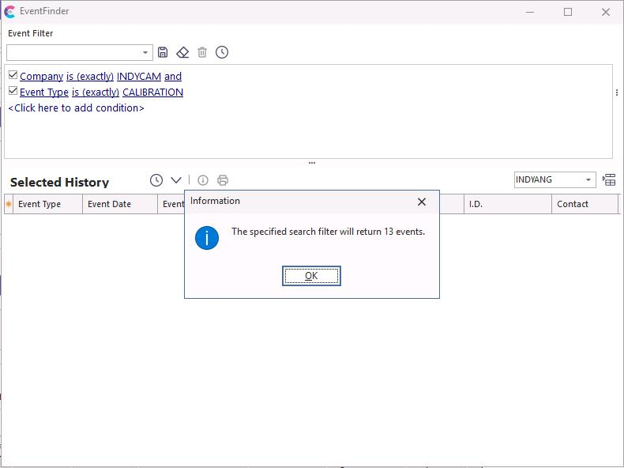Click the eraser clear filter icon
This screenshot has width=624, height=468.
[182, 52]
